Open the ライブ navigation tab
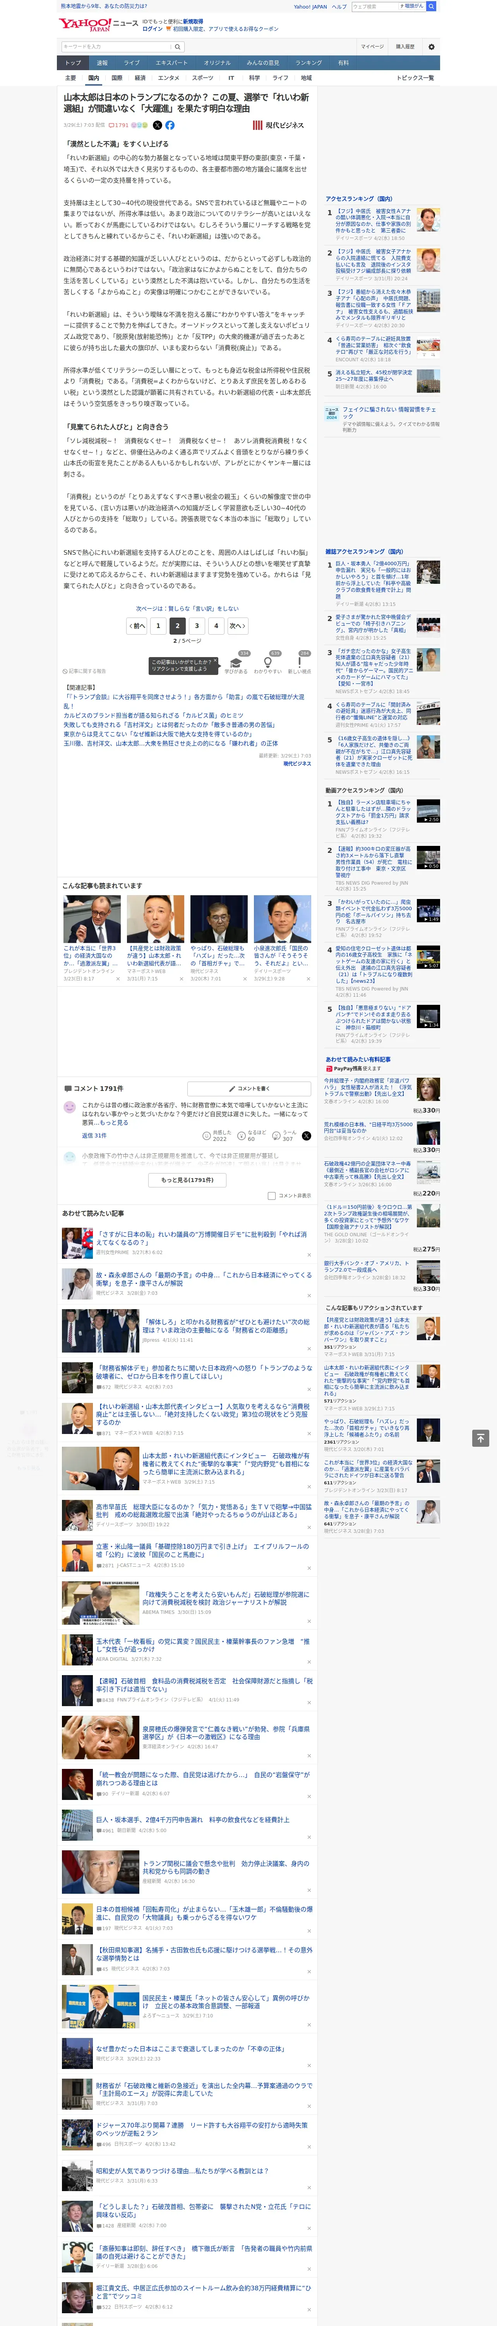 (x=132, y=63)
